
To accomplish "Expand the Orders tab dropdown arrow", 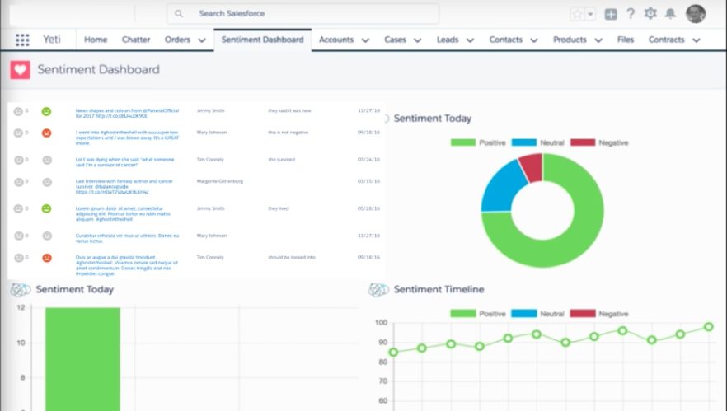I will tap(202, 40).
